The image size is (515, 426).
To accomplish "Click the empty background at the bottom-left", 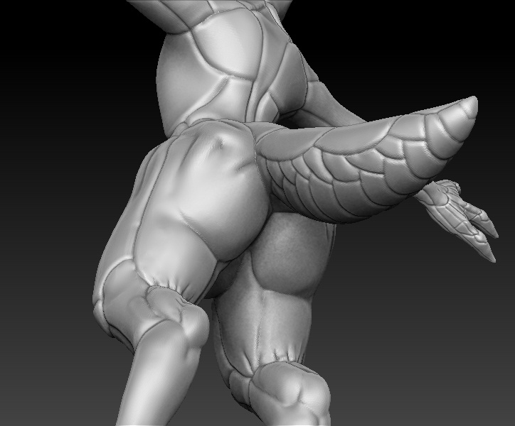I will coord(43,369).
